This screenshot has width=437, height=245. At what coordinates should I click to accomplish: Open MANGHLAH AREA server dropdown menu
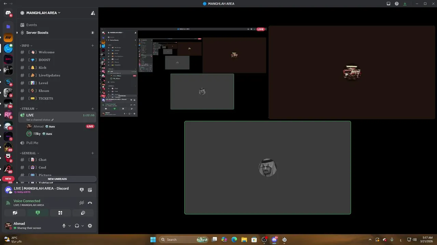43,13
